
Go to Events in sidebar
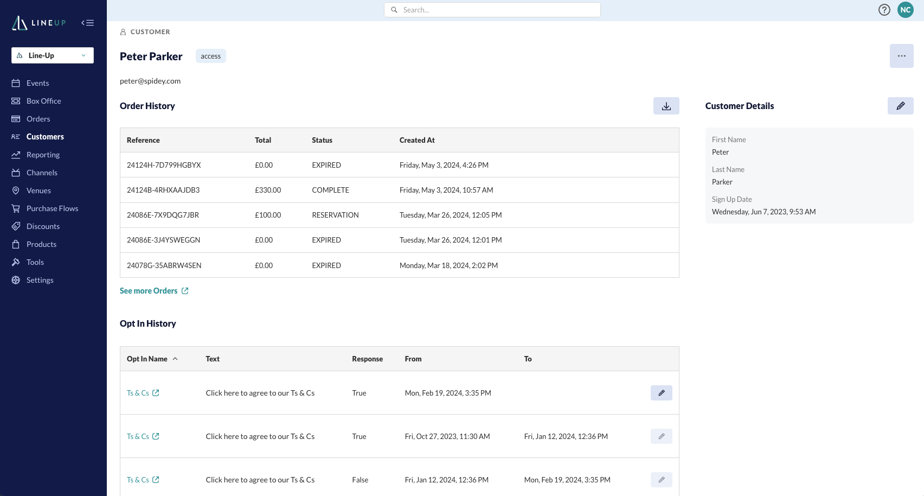coord(37,83)
